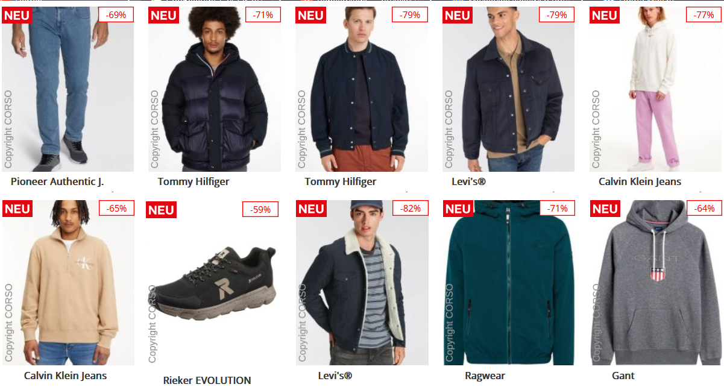Image resolution: width=724 pixels, height=390 pixels.
Task: Click the Gant product title
Action: (623, 376)
